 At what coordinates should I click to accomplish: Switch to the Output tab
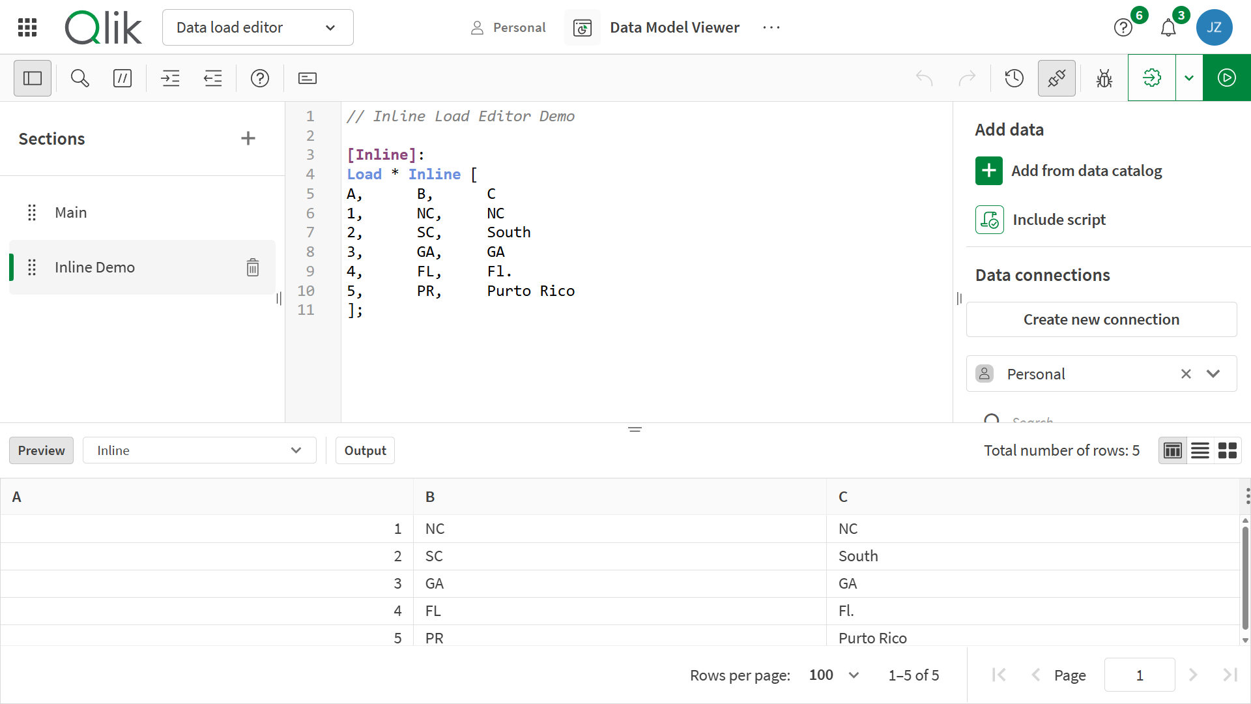coord(365,450)
